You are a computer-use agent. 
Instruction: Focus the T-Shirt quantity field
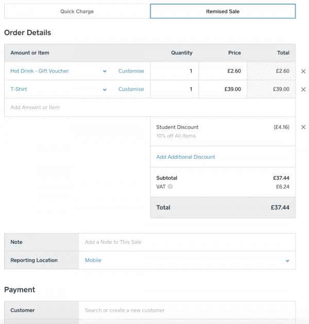pyautogui.click(x=175, y=89)
